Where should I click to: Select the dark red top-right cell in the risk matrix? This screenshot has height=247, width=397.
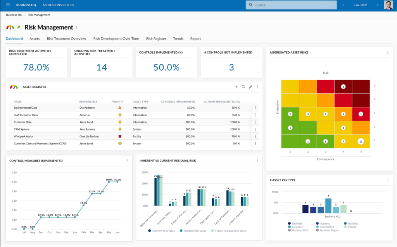pos(361,87)
